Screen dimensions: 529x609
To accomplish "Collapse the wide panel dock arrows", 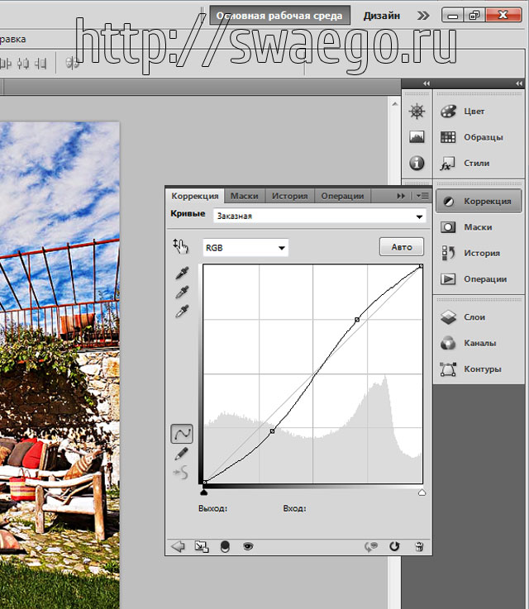I will click(519, 83).
